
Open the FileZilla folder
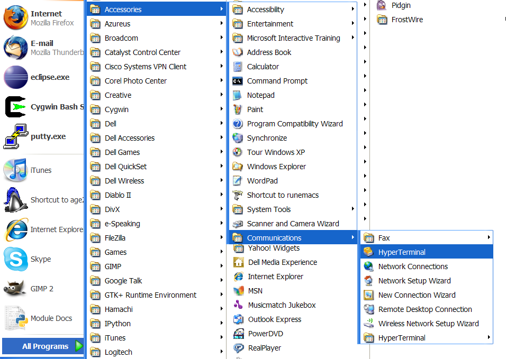[x=157, y=238]
